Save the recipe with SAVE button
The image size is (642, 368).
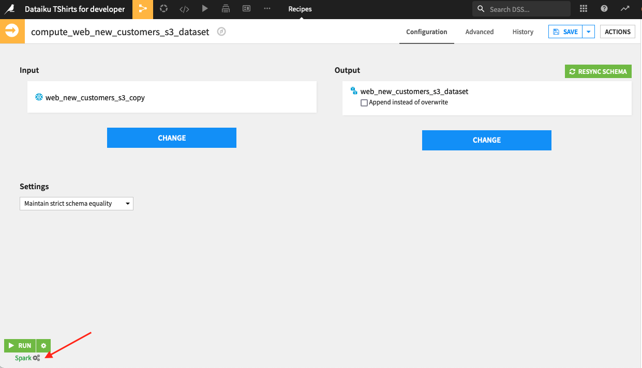(565, 32)
